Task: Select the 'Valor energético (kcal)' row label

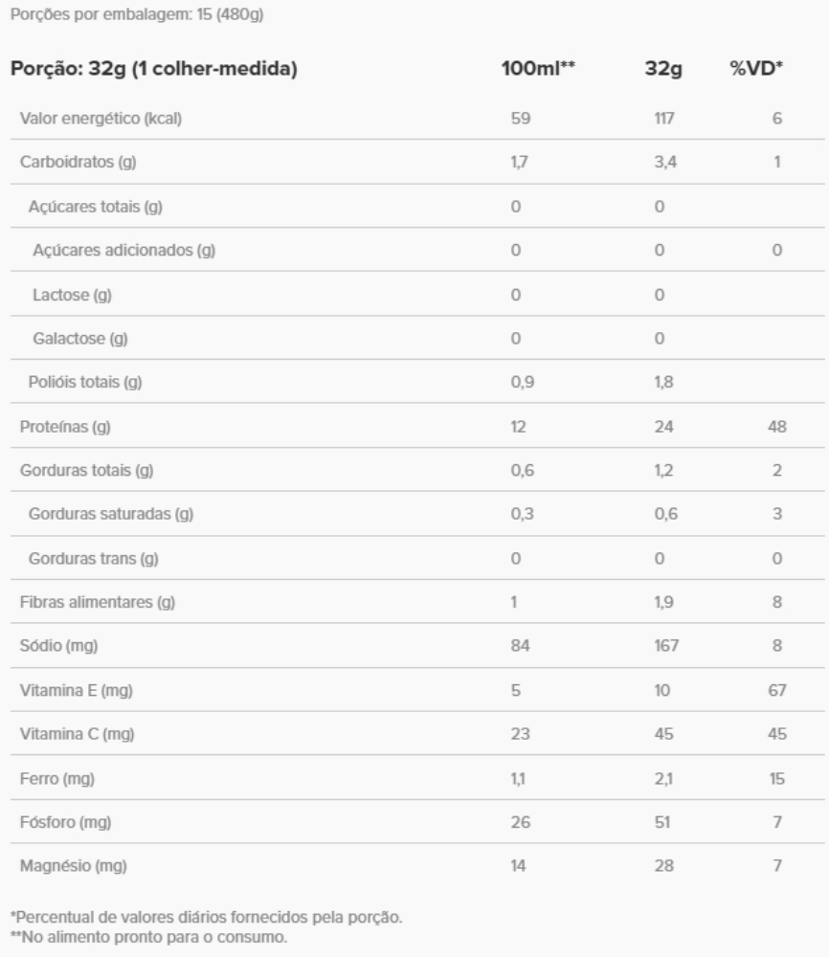Action: 101,119
